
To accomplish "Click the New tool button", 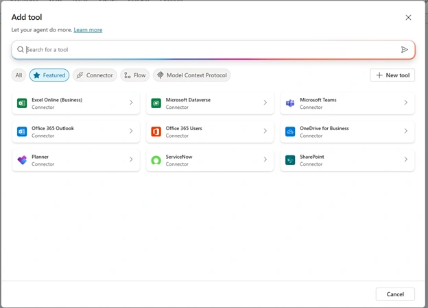I will (392, 75).
